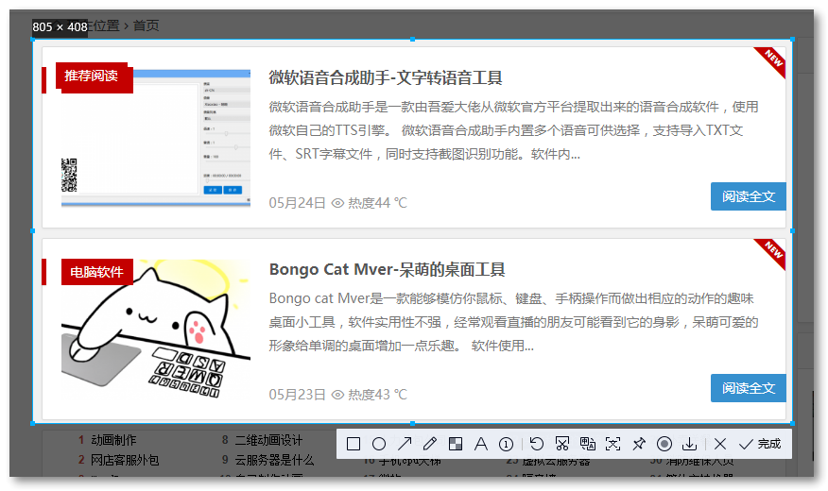Click the NEW ribbon on Bongo Cat card
828x491 pixels.
pyautogui.click(x=771, y=252)
